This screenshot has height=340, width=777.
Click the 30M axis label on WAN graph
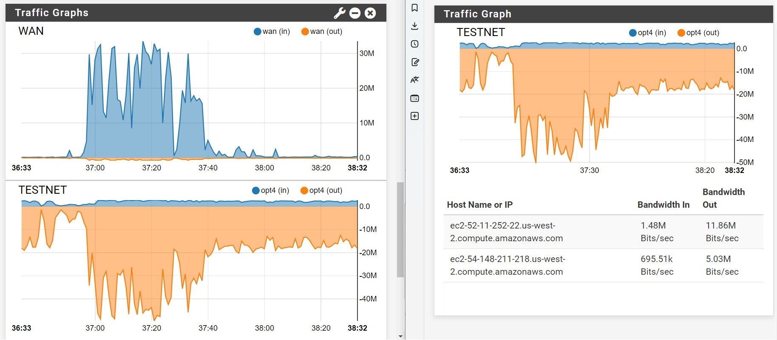367,53
